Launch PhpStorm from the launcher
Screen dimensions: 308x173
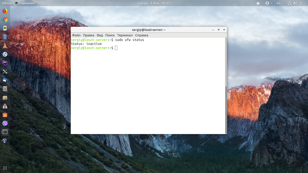[x=5, y=62]
